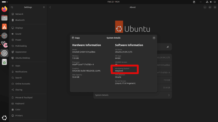This screenshot has height=122, width=218.
Task: Open the Network settings panel
Action: click(28, 14)
